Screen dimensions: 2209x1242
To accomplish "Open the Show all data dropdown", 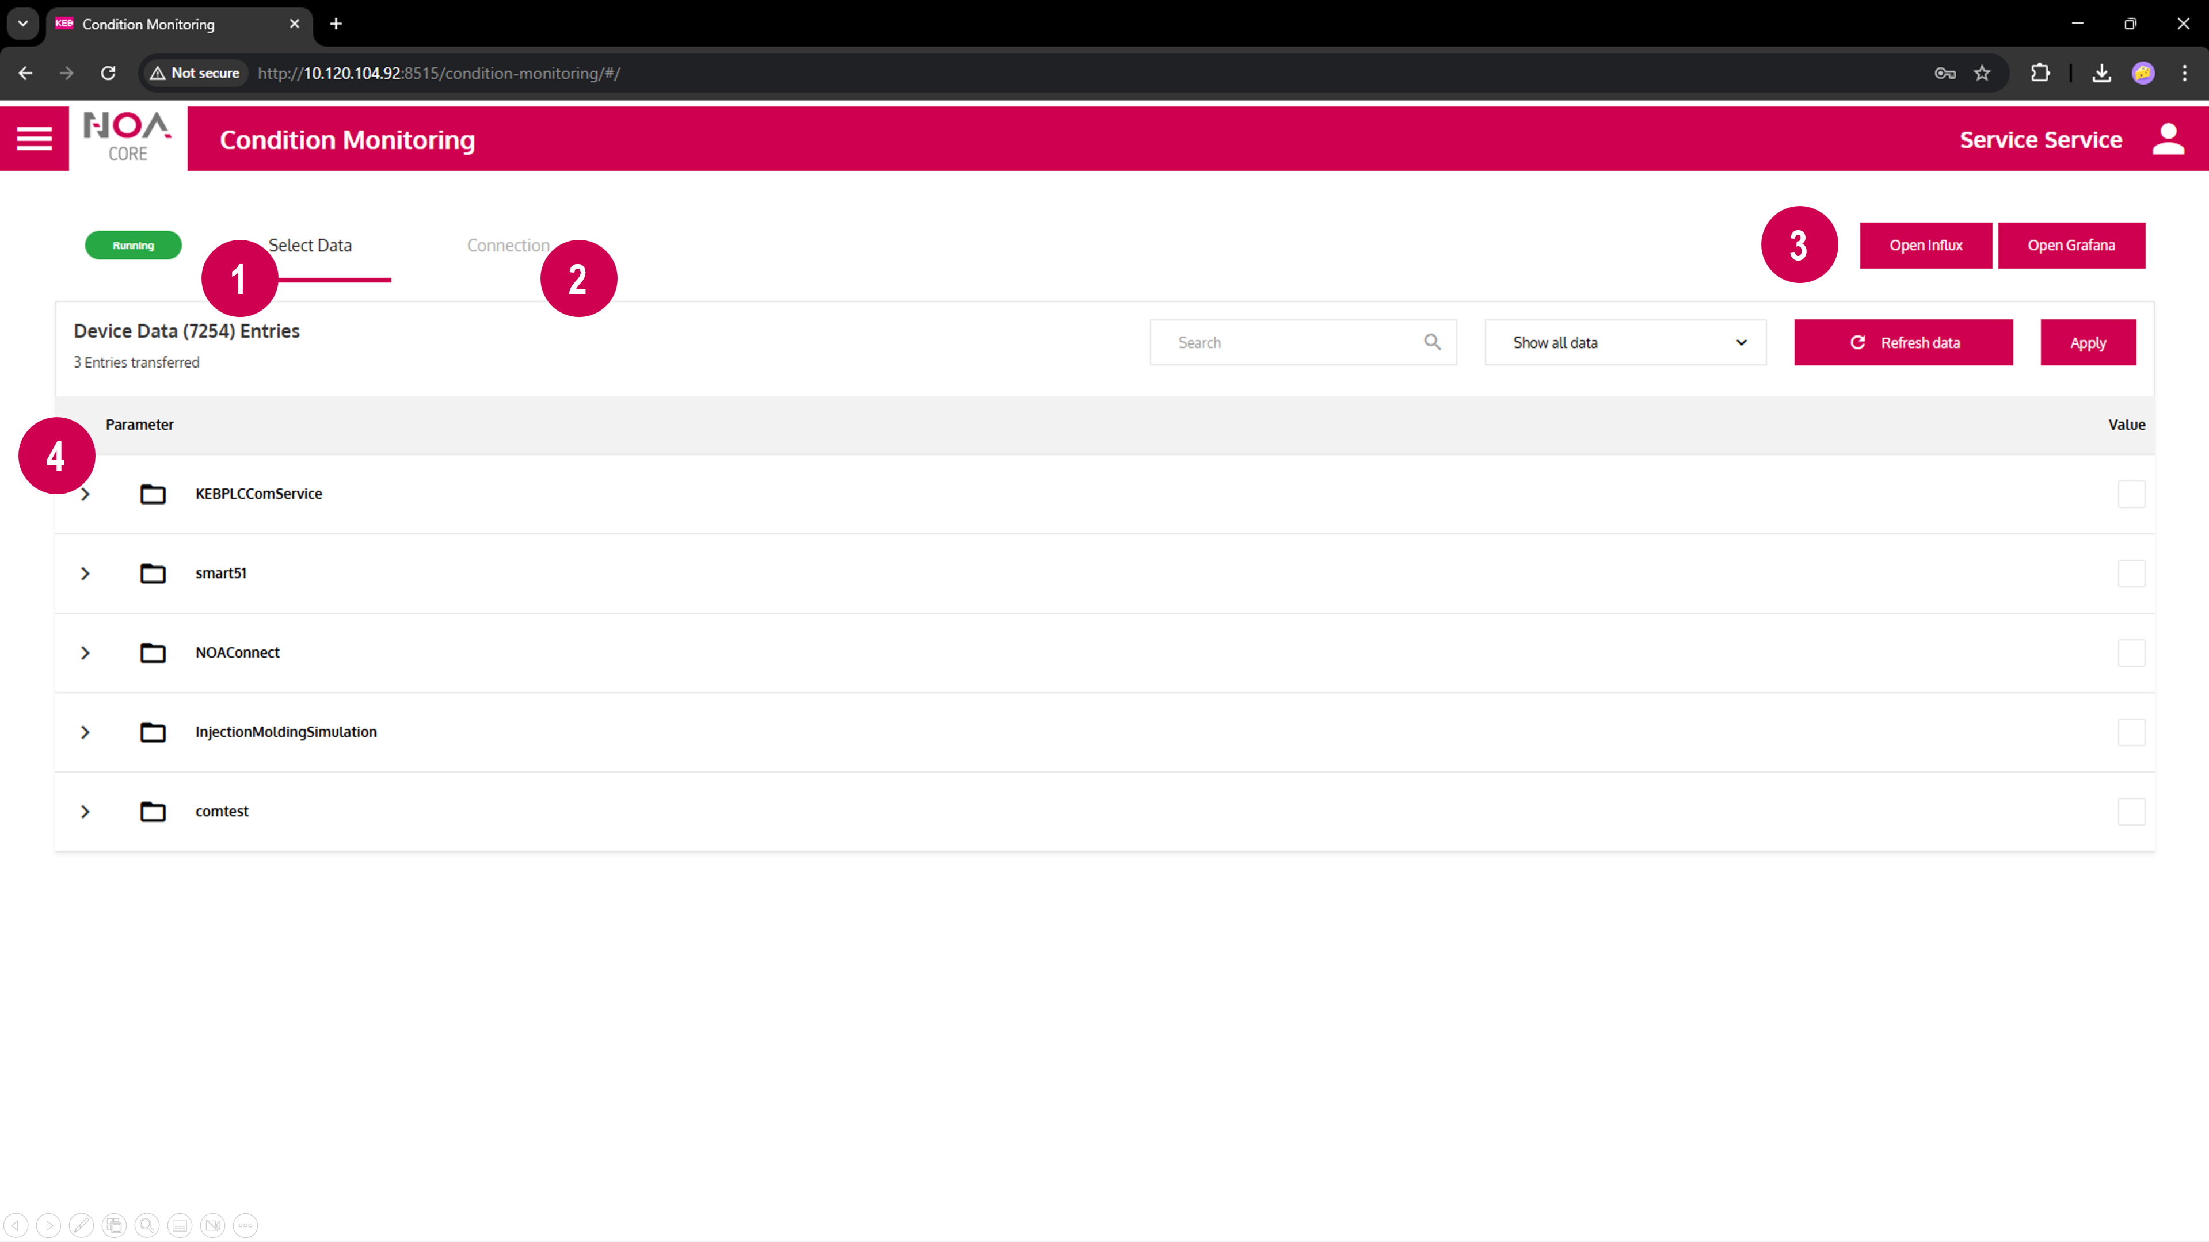I will pos(1625,342).
